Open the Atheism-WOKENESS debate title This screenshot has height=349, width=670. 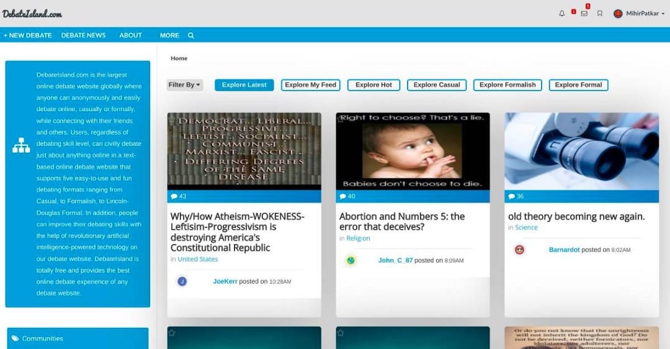[237, 232]
